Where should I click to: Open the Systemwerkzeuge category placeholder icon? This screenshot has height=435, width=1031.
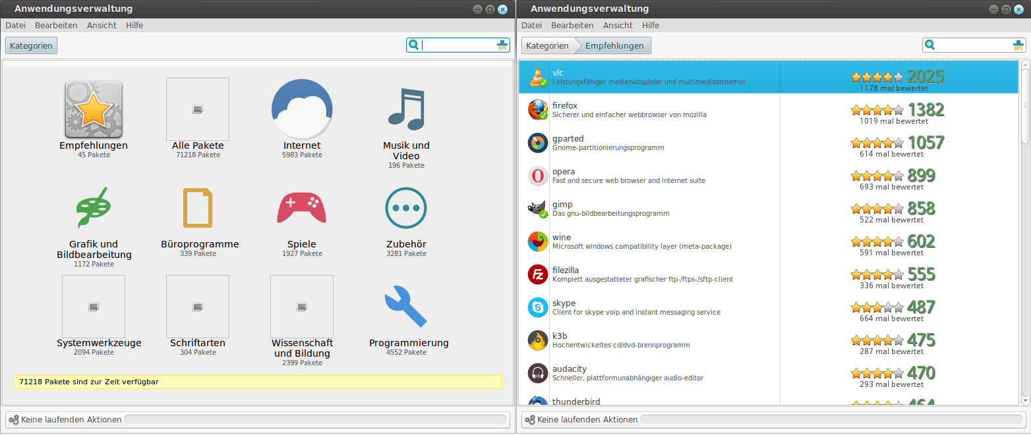pos(94,307)
